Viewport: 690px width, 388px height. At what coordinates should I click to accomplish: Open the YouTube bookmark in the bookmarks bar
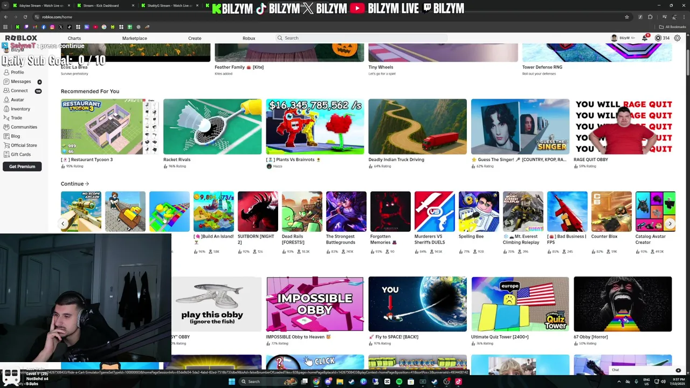click(x=95, y=27)
